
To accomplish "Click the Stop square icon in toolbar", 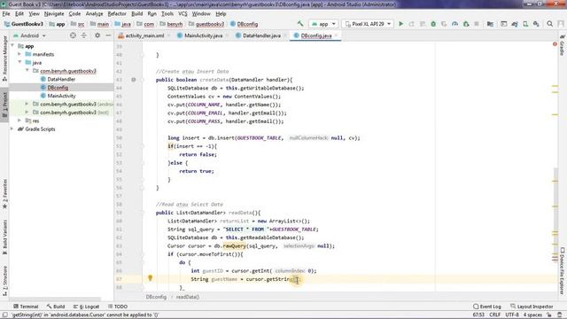I will (477, 24).
